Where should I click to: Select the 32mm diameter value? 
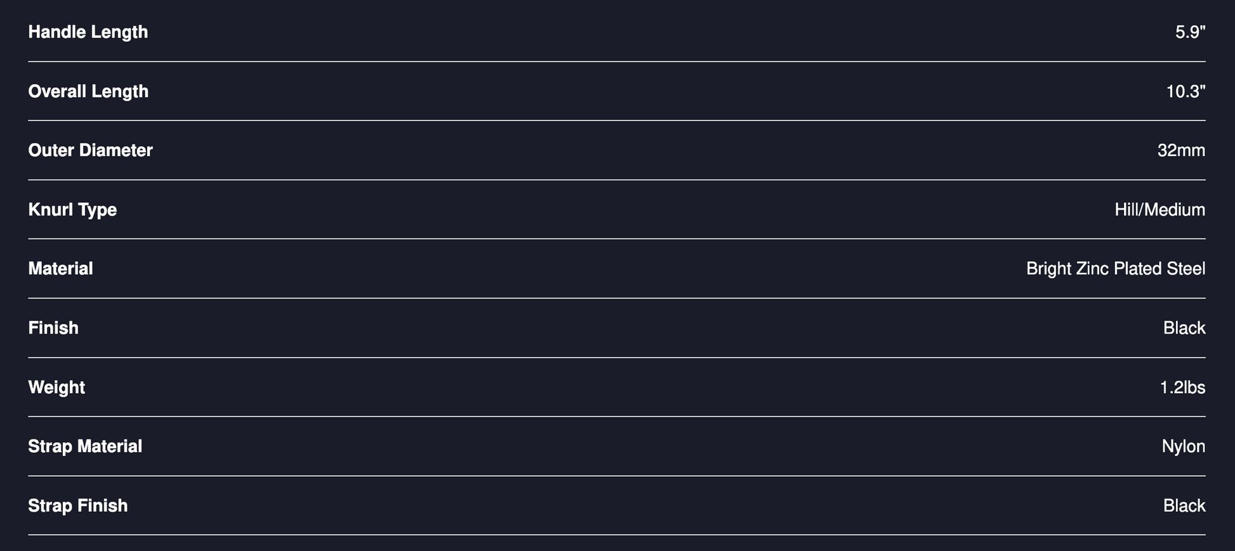click(x=1180, y=150)
